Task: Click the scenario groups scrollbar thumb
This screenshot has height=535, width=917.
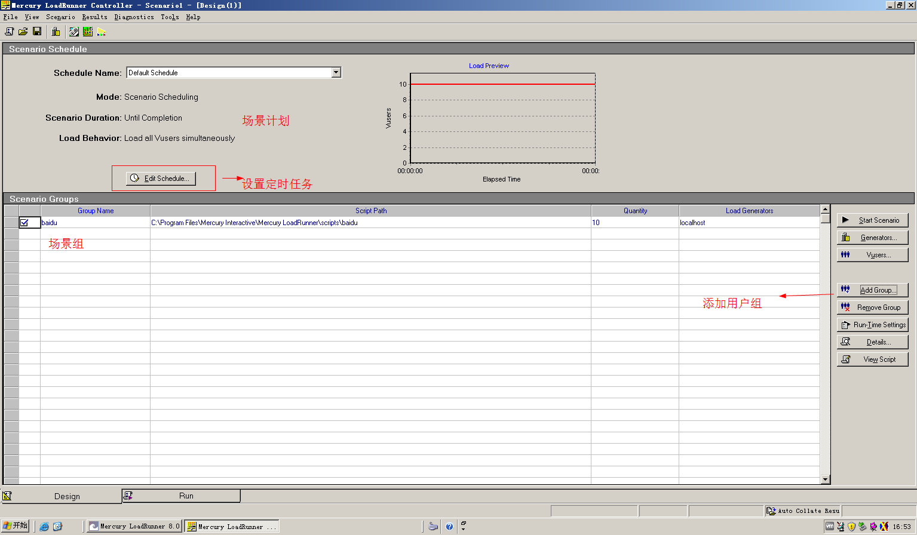Action: pos(825,219)
